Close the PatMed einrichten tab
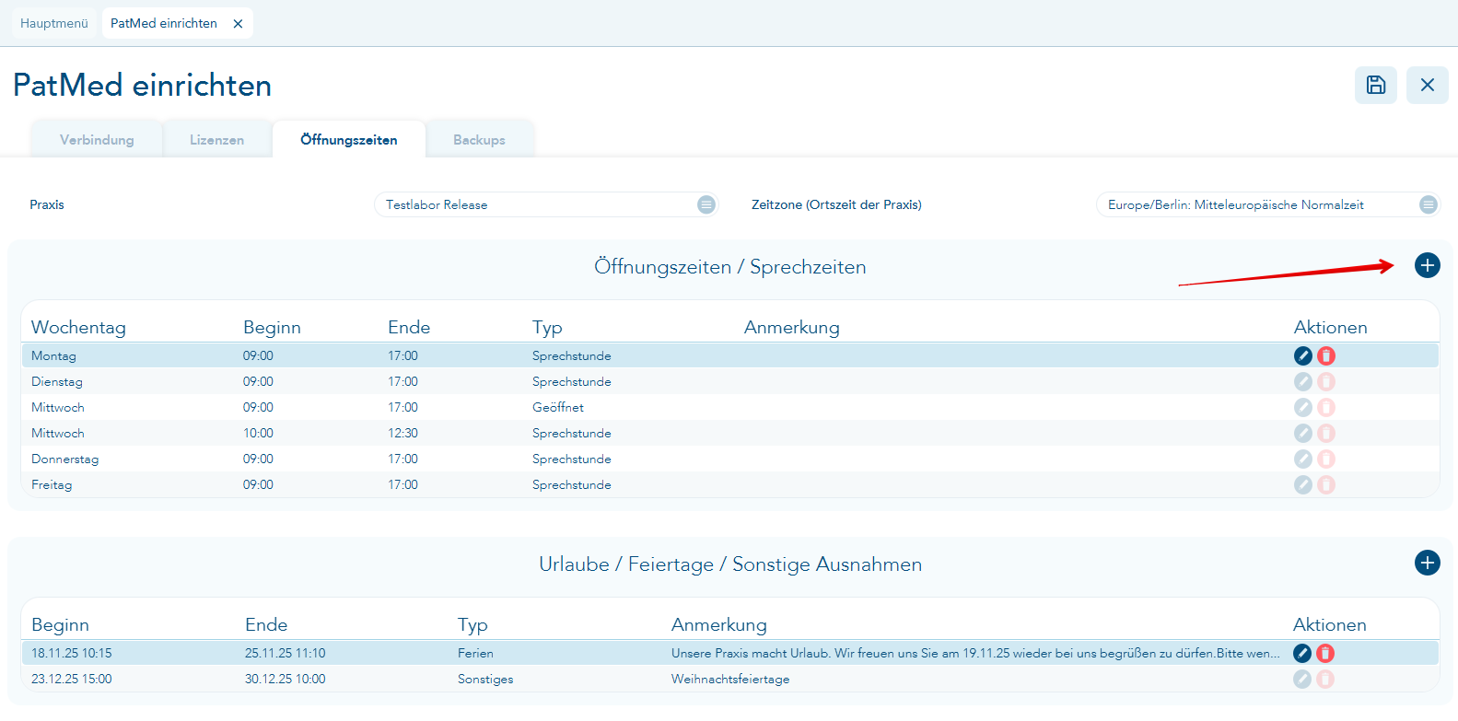Viewport: 1458px width, 721px height. click(238, 24)
